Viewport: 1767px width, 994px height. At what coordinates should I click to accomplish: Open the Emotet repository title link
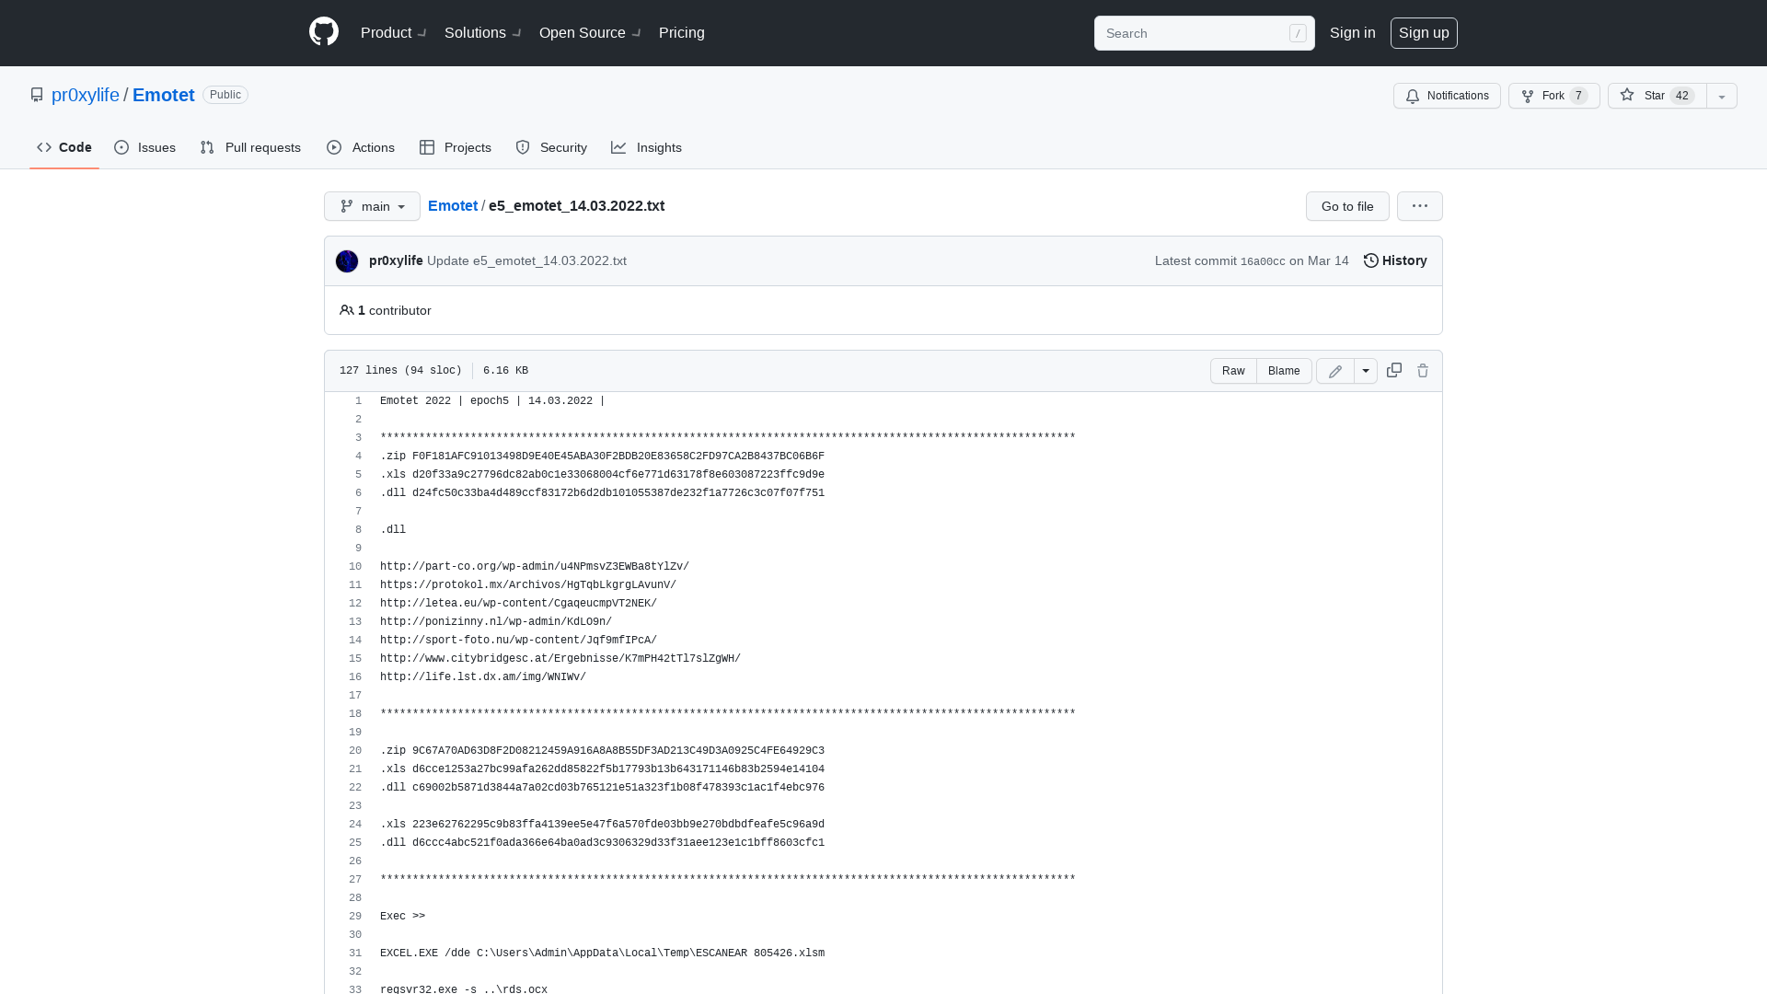(164, 95)
